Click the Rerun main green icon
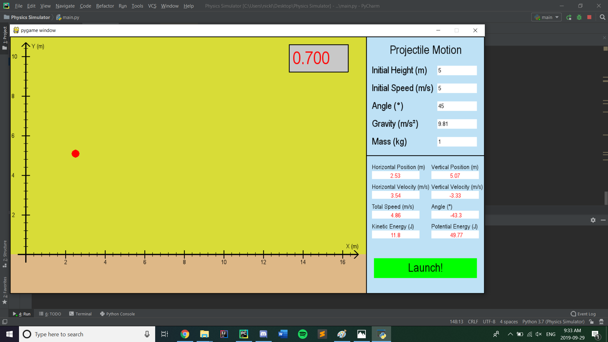Screen dimensions: 608x342 tap(569, 17)
